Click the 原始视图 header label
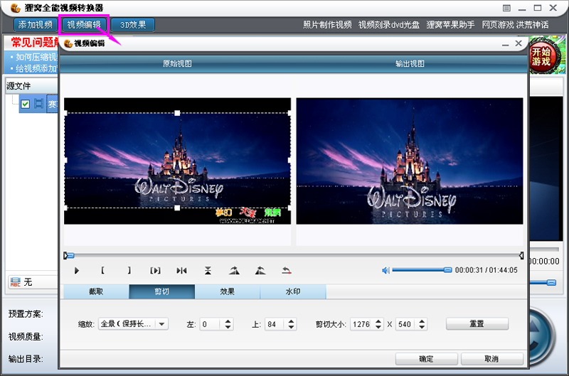569x376 pixels. tap(177, 64)
